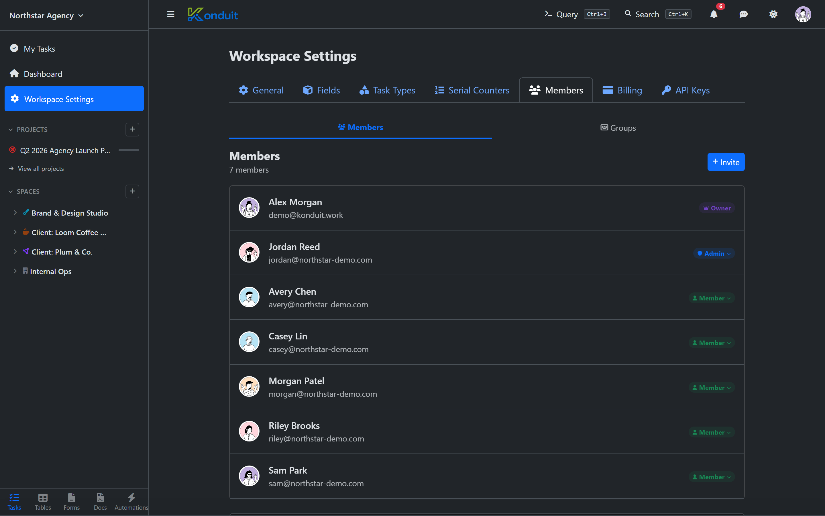The image size is (825, 516).
Task: Open the API Keys tab
Action: coord(685,90)
